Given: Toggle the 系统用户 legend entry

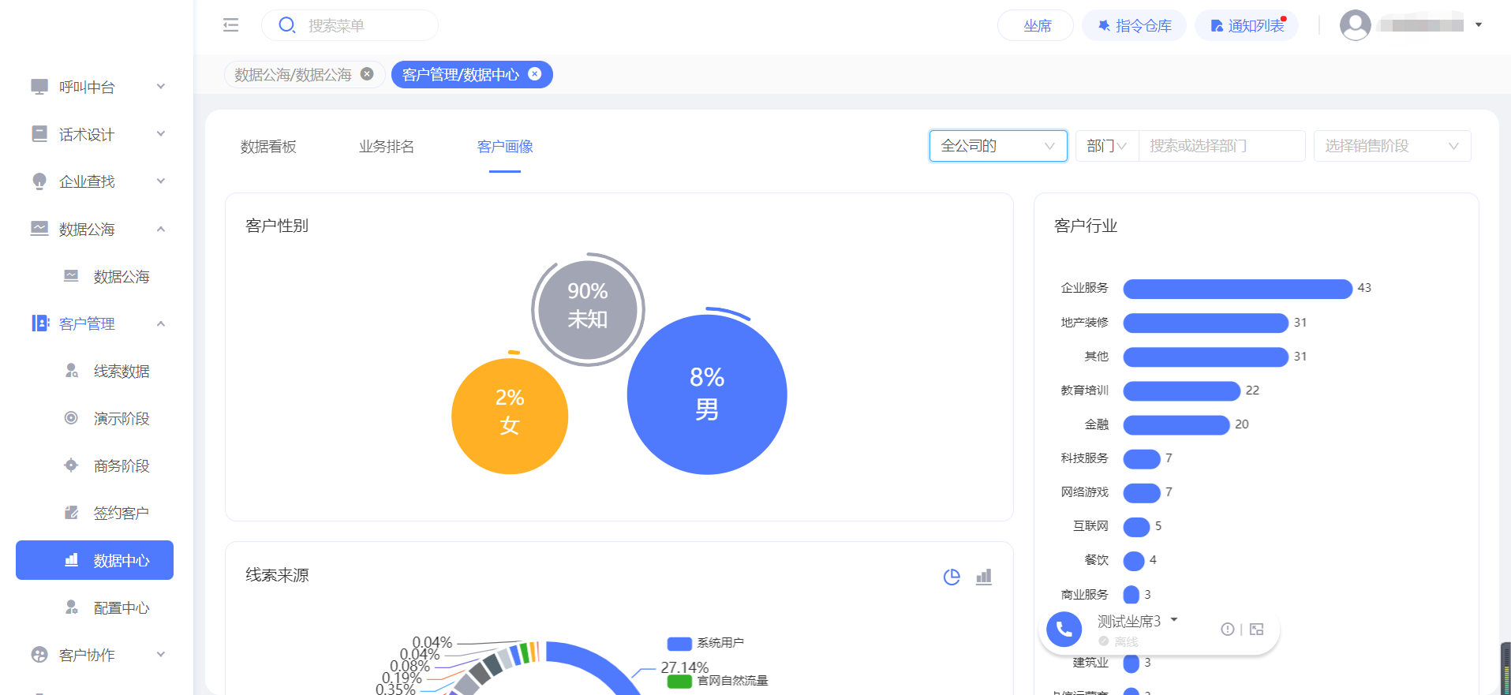Looking at the screenshot, I should pos(705,643).
